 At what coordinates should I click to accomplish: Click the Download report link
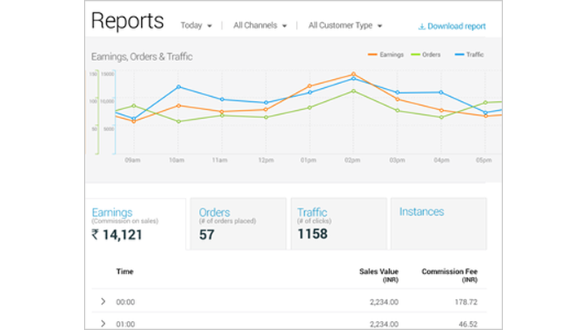(x=452, y=26)
